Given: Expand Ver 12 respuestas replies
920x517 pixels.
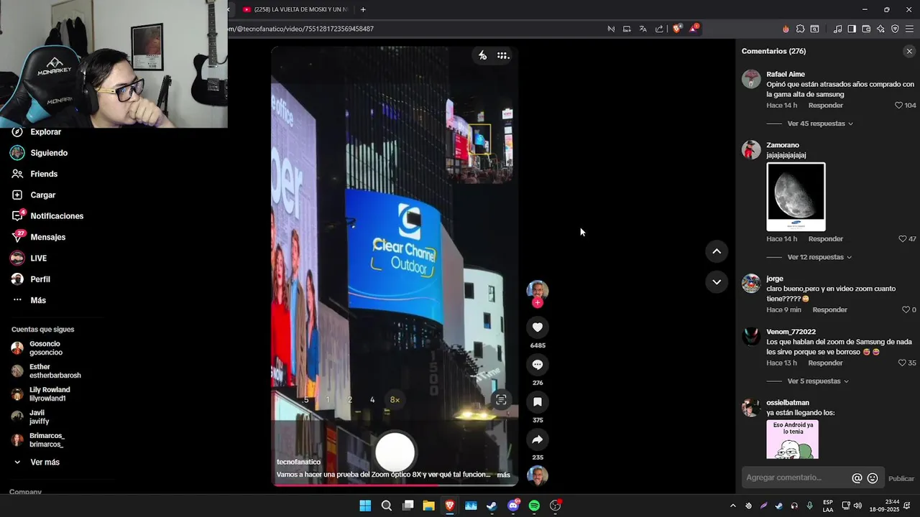Looking at the screenshot, I should [x=820, y=257].
